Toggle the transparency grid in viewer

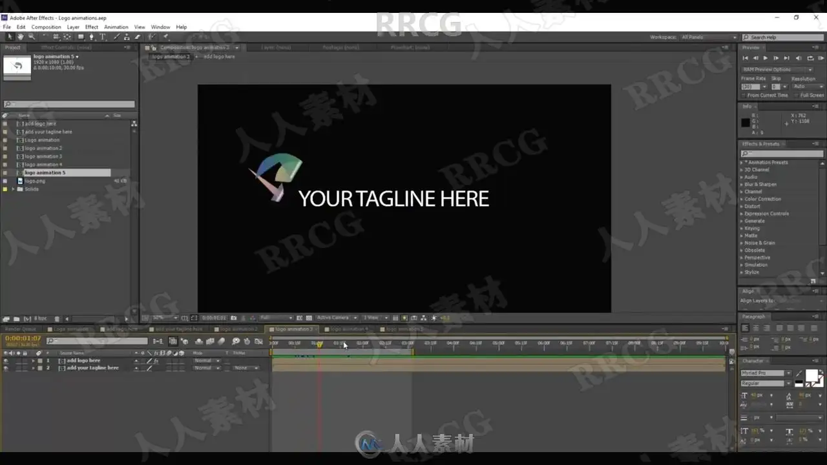pyautogui.click(x=309, y=318)
